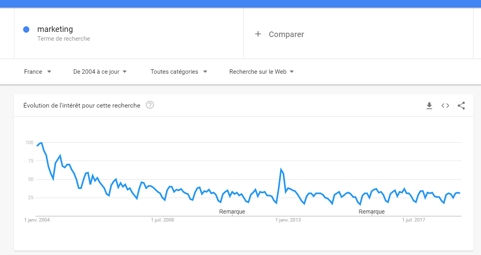The height and width of the screenshot is (255, 481).
Task: Click the chart title 'Évolution de l'intérêt'
Action: (x=82, y=106)
